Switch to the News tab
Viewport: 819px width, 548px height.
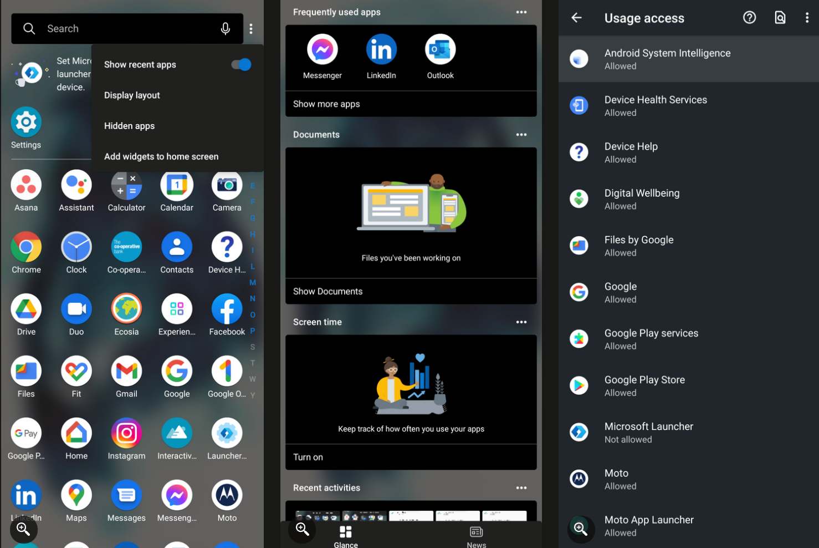pyautogui.click(x=477, y=536)
